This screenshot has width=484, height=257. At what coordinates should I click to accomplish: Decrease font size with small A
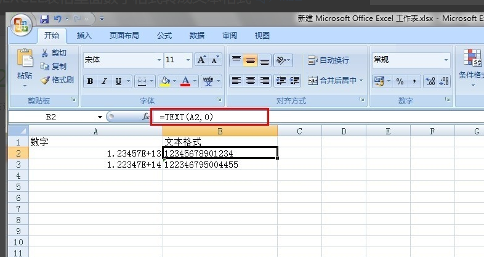click(215, 60)
